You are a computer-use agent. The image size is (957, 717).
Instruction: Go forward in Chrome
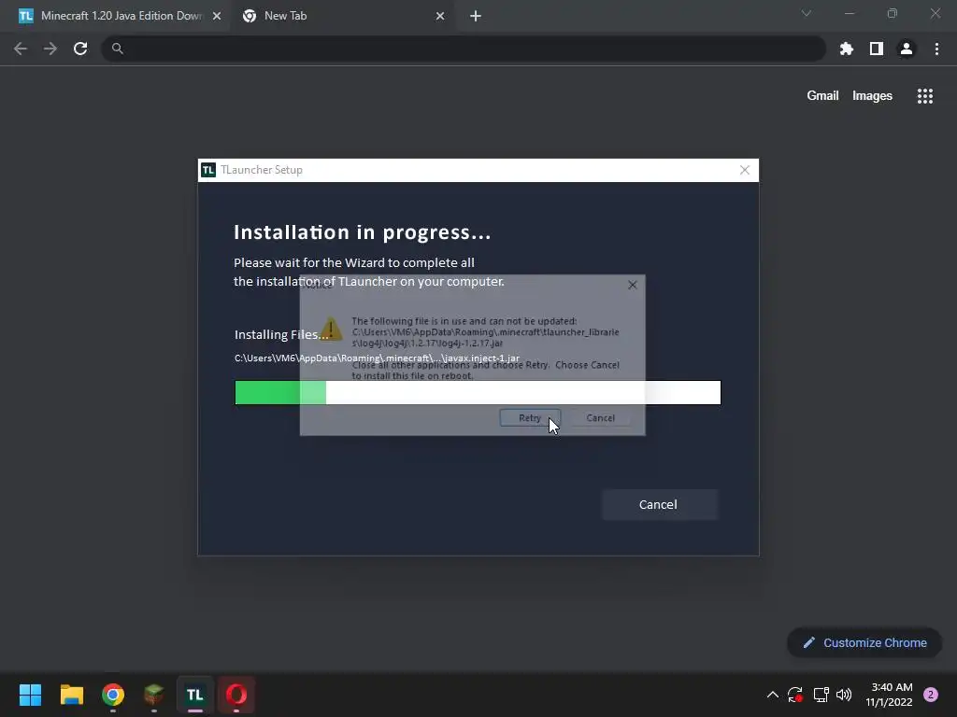50,49
